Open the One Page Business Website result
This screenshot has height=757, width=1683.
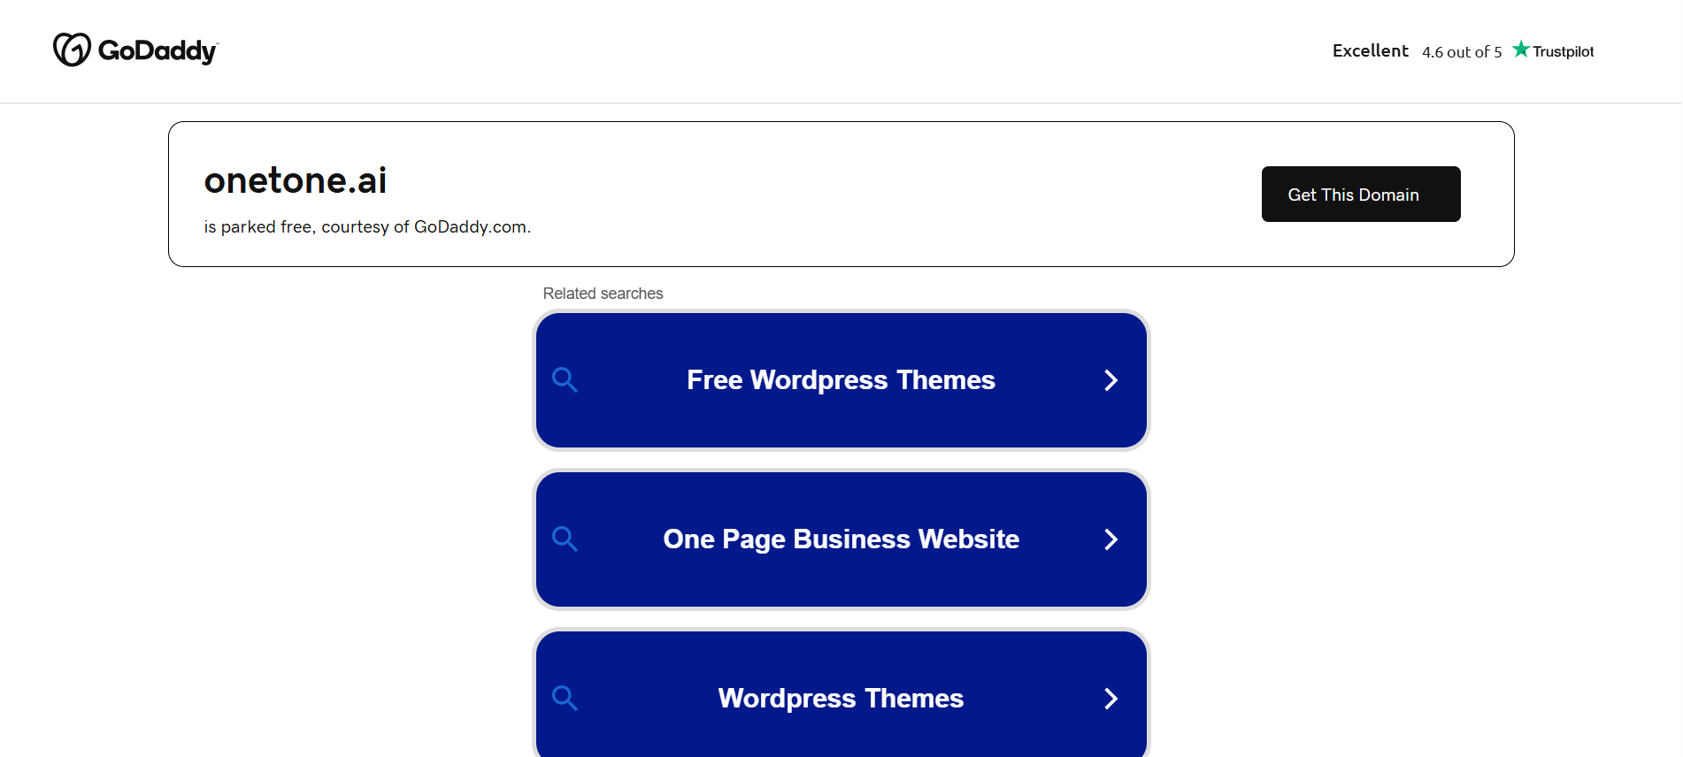pos(841,539)
